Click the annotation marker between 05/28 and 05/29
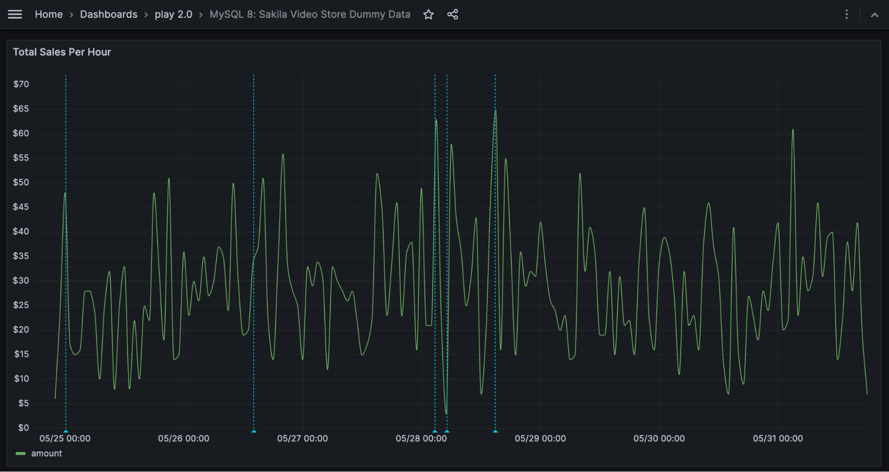Viewport: 889px width, 472px height. 495,431
